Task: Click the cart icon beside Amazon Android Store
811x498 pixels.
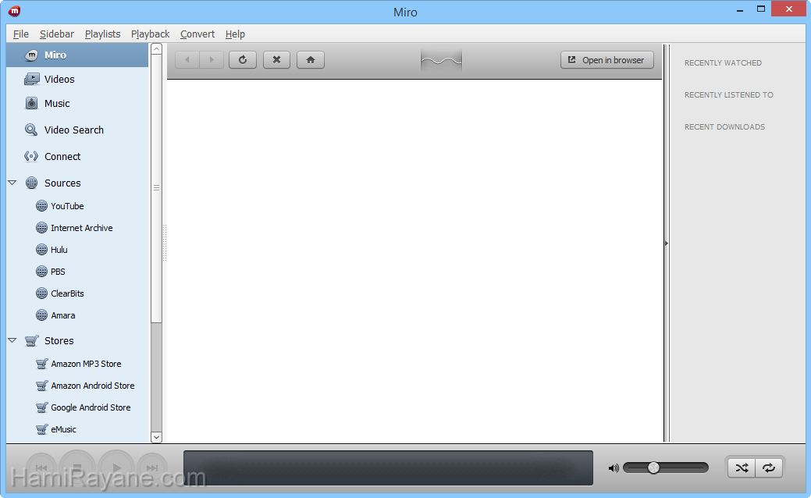Action: tap(42, 386)
